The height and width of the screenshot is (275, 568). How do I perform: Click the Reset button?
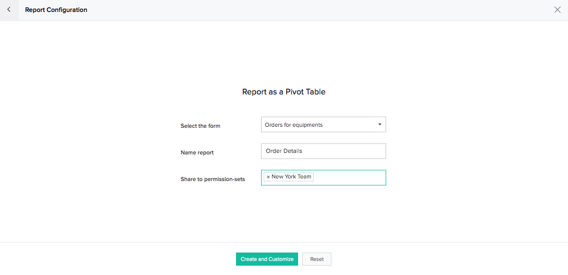[x=317, y=259]
